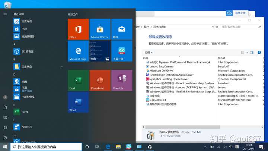
Task: Open the 3D 查看器 app
Action: click(x=38, y=51)
